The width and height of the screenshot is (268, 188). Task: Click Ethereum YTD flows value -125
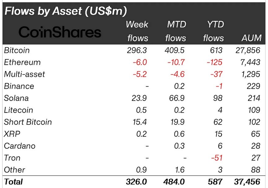click(x=214, y=62)
